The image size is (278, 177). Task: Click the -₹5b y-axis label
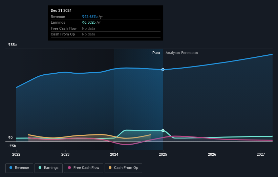tap(12, 146)
